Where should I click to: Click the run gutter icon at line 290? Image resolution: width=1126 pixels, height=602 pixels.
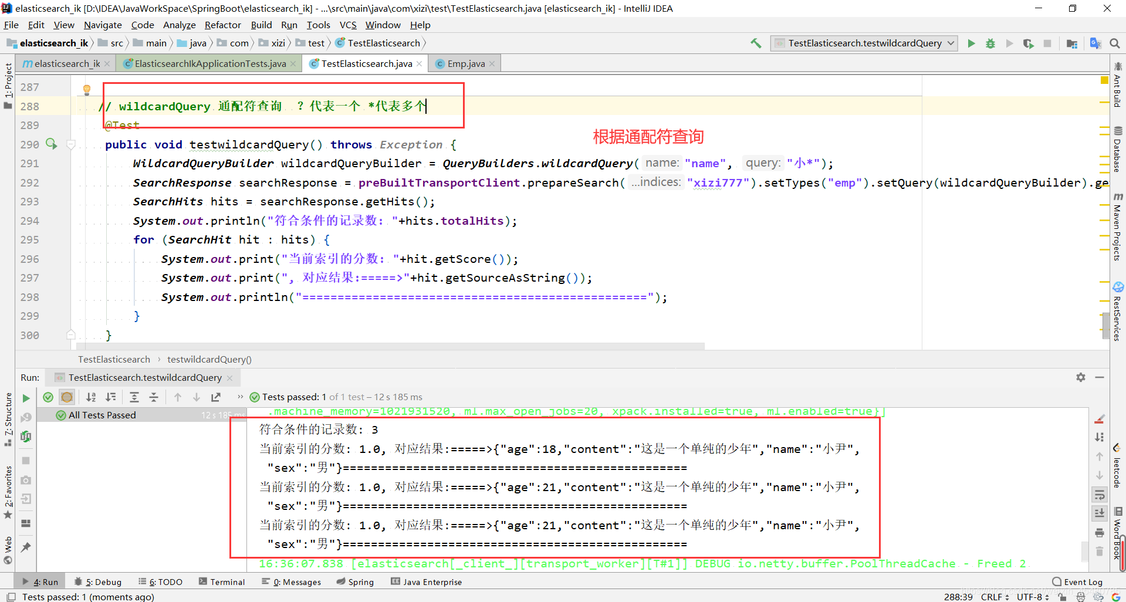point(52,144)
